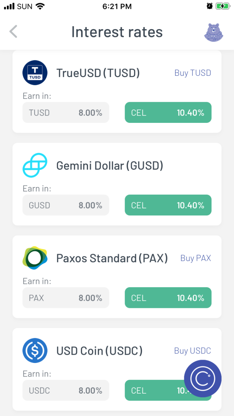Select CEL earn option for Paxos Standard
This screenshot has width=234, height=416.
168,298
